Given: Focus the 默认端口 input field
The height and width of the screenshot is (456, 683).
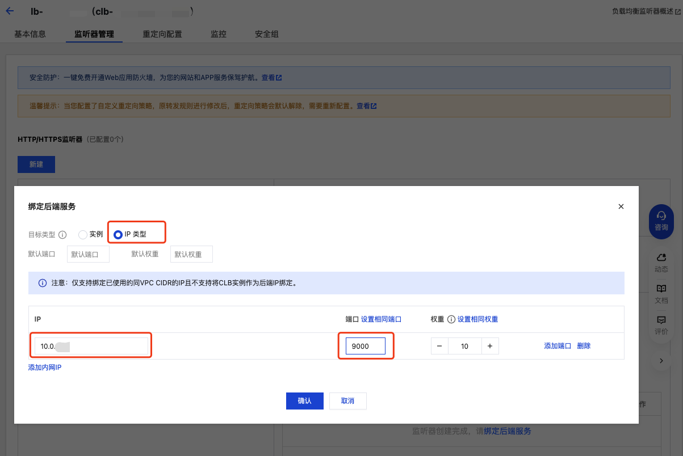Looking at the screenshot, I should pos(88,254).
